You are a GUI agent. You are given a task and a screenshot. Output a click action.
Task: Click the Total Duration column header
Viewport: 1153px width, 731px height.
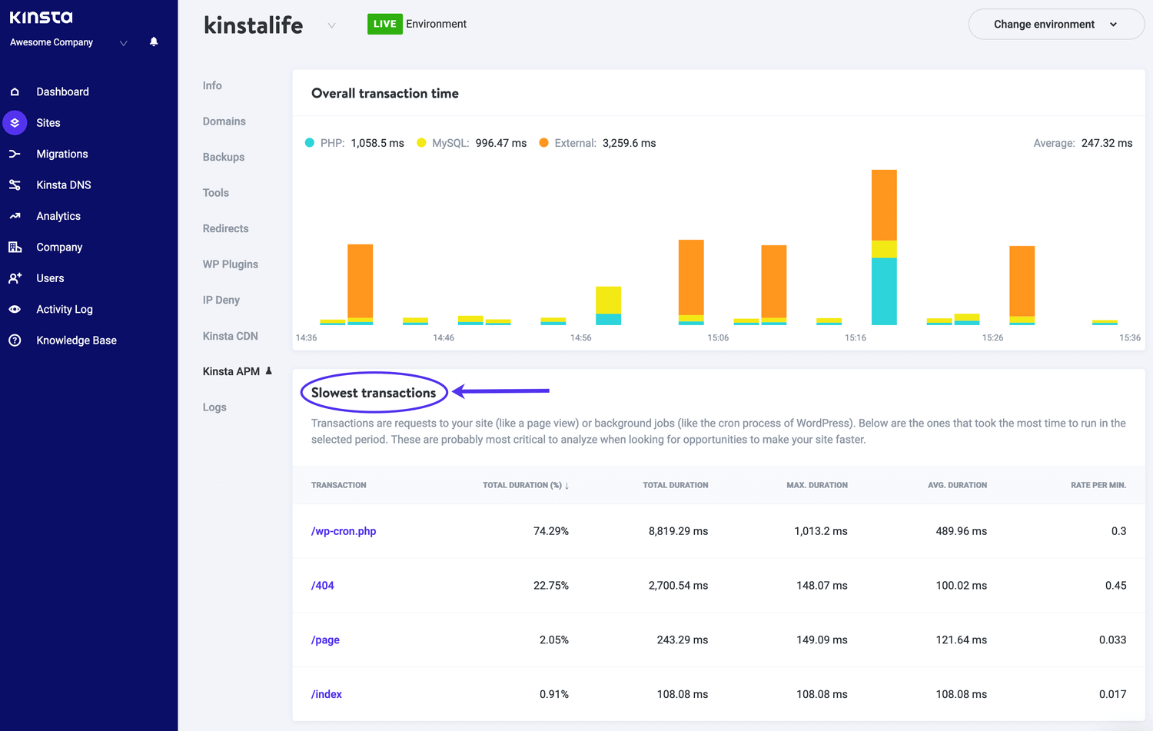tap(676, 485)
